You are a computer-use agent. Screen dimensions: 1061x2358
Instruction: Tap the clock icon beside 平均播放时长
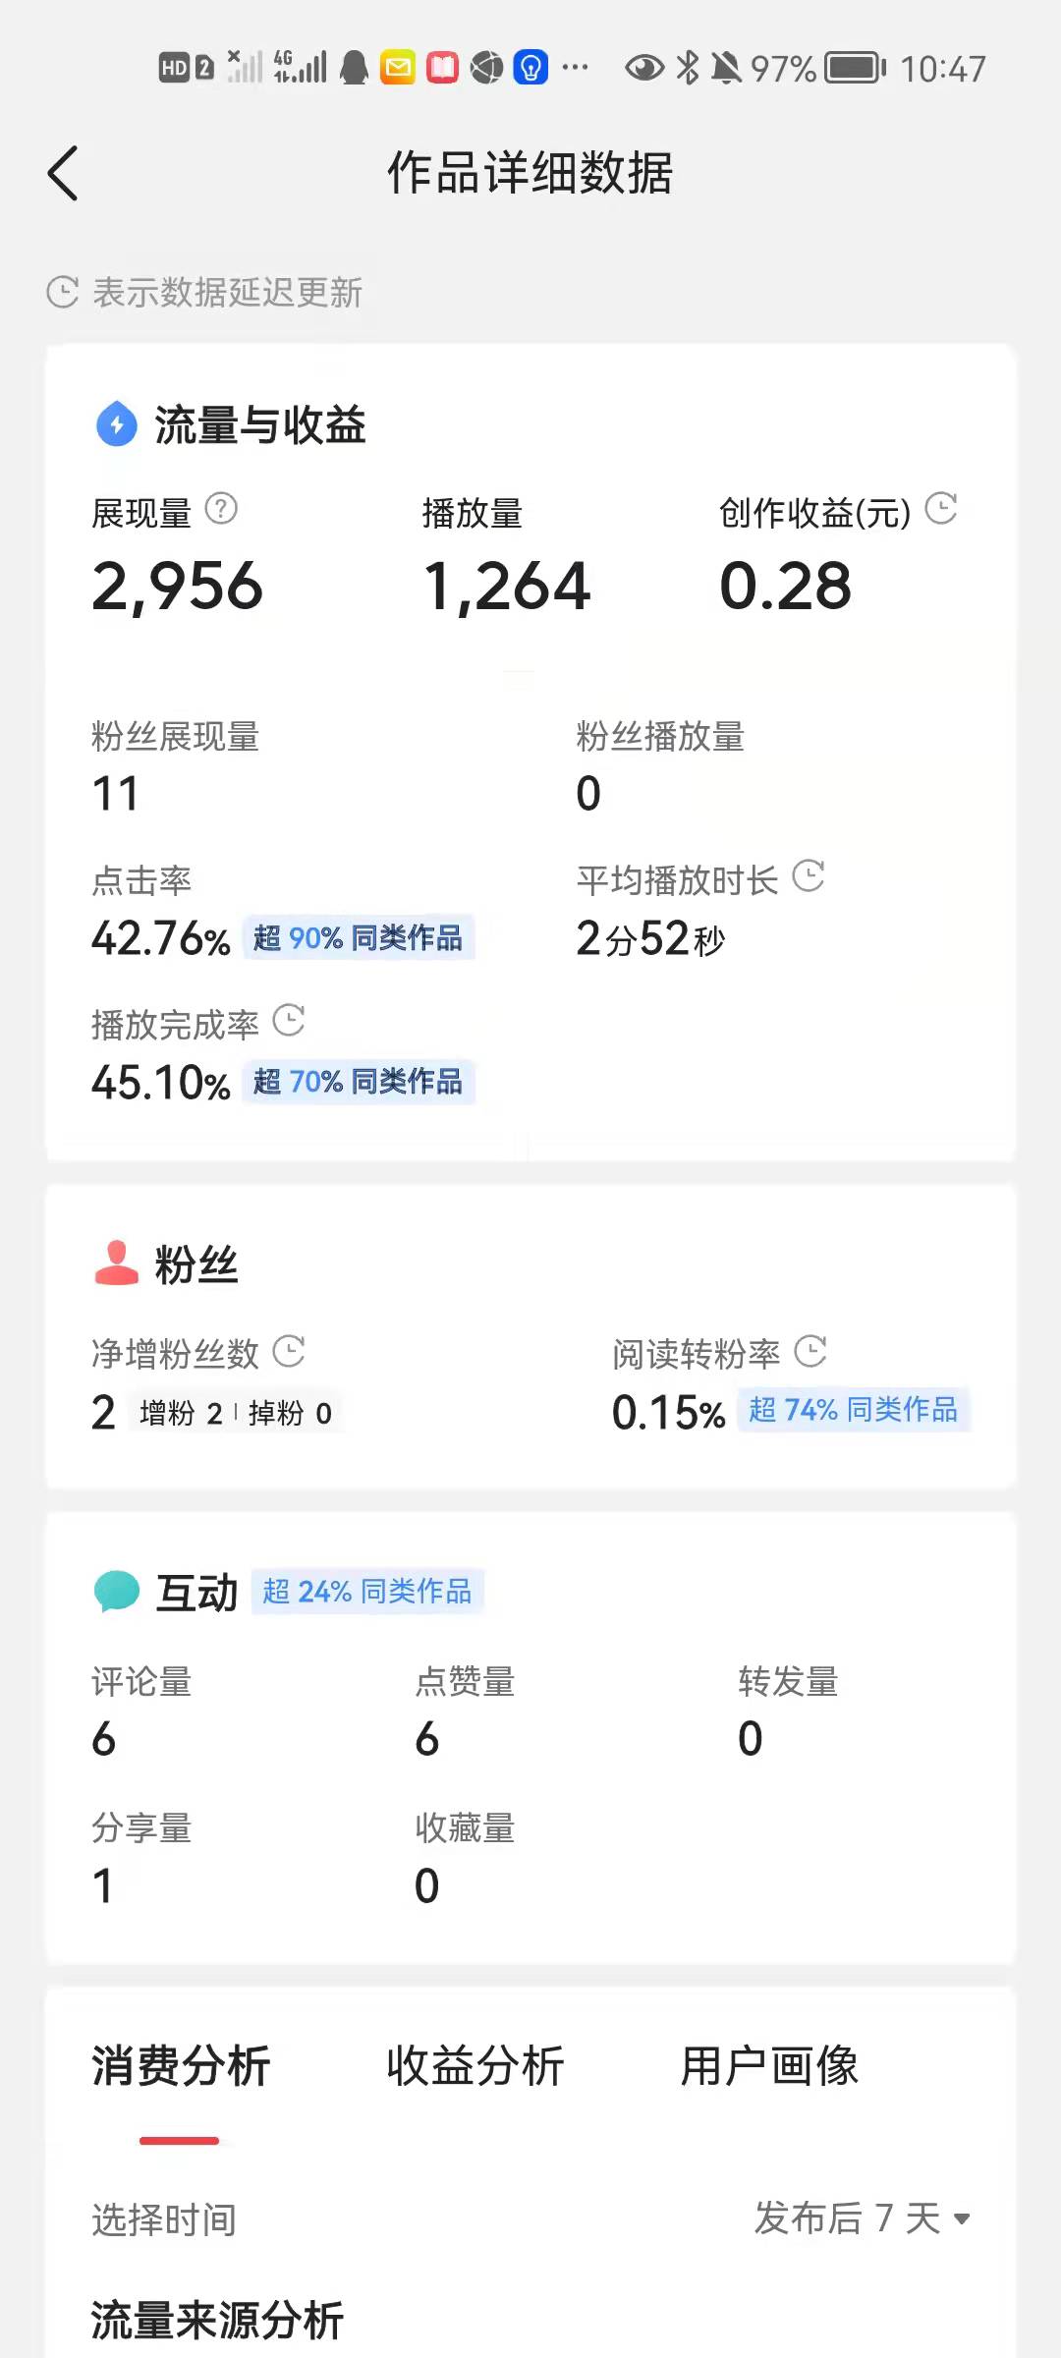point(809,876)
